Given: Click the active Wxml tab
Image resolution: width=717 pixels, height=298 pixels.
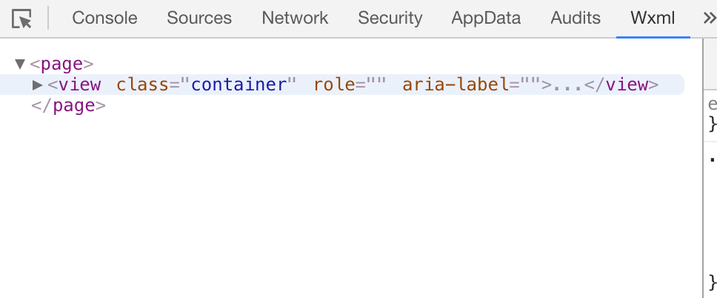Looking at the screenshot, I should 653,19.
